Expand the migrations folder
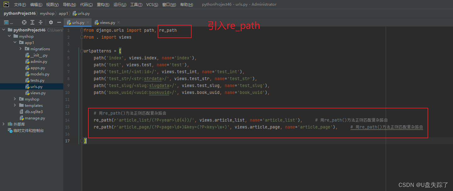 20,48
